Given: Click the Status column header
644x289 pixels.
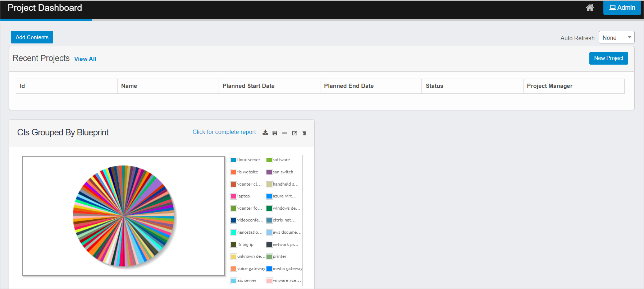Looking at the screenshot, I should (434, 86).
